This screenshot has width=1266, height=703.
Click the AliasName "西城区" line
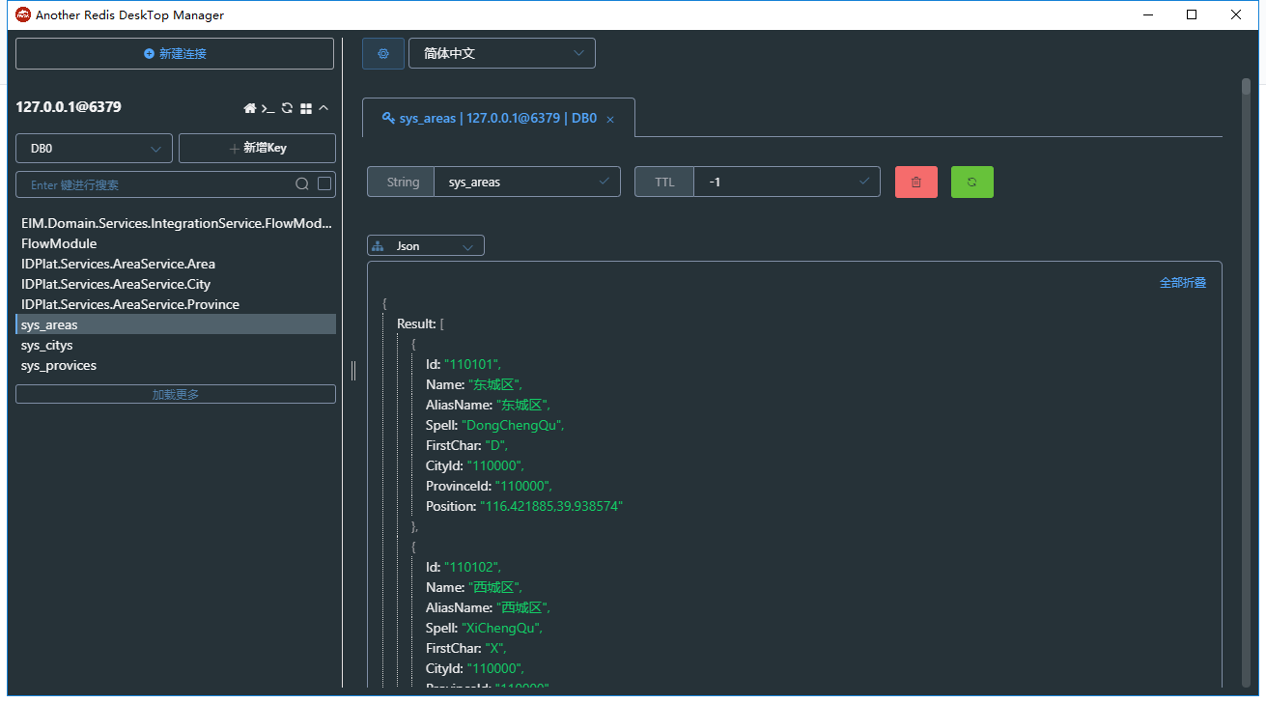coord(488,607)
